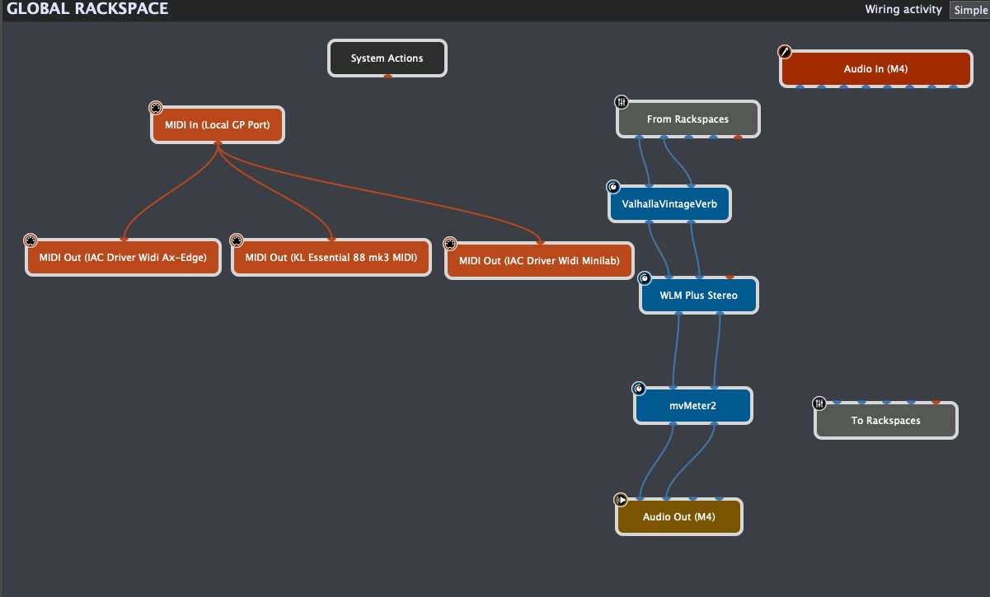Select the WLM Plus Stereo plugin block
Screen dimensions: 990x597
(x=699, y=295)
